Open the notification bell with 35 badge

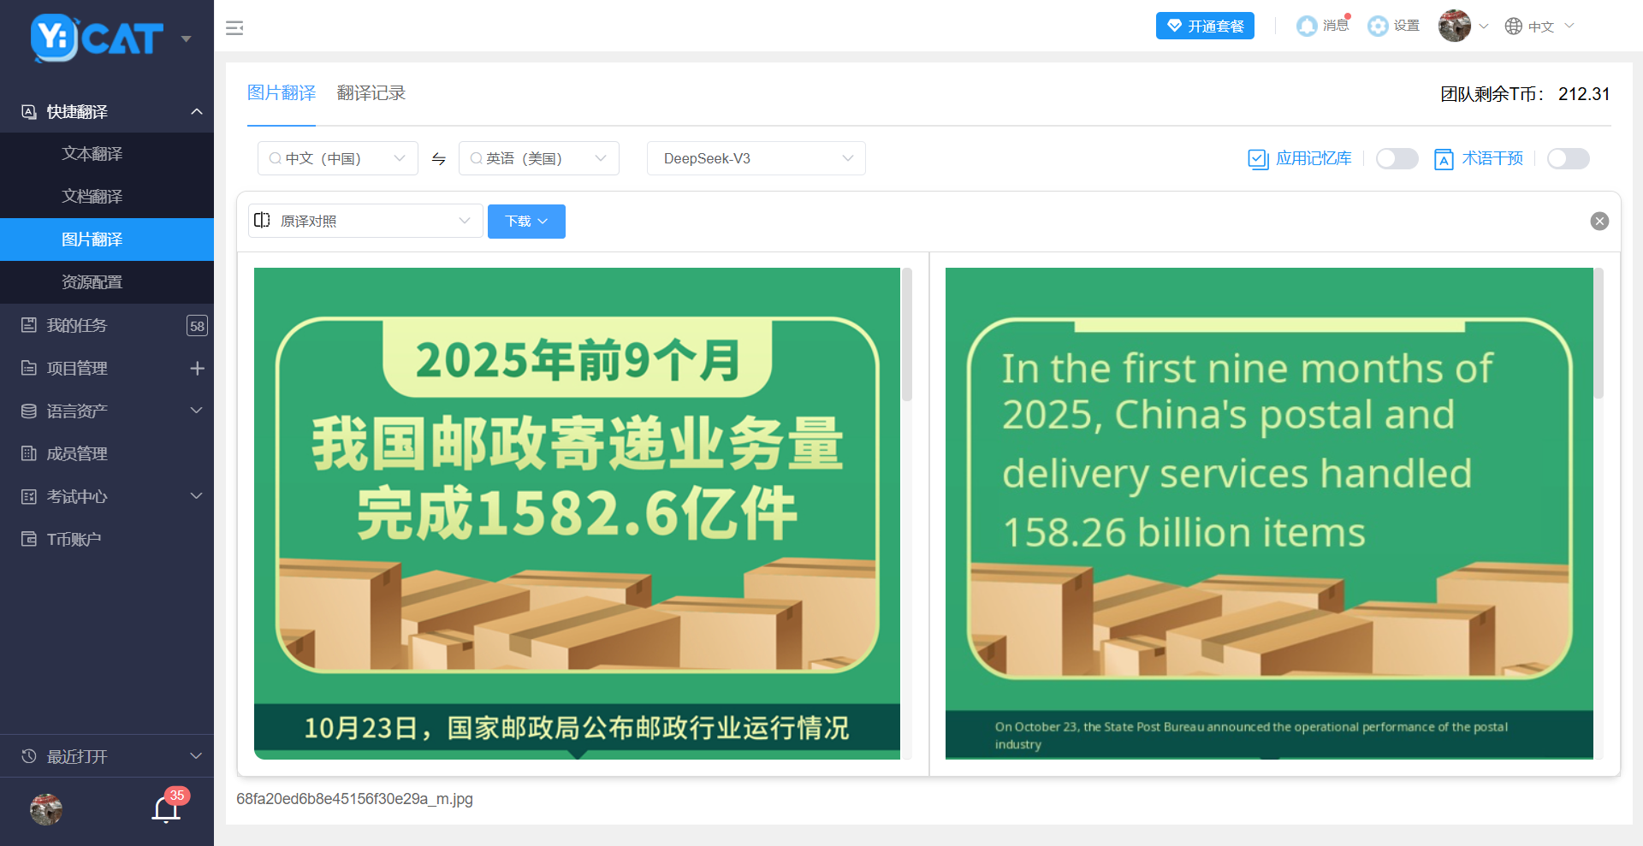tap(166, 808)
